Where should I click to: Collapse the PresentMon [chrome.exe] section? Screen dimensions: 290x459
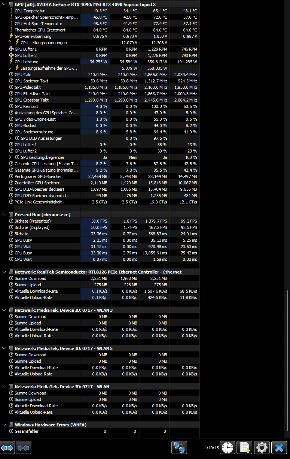pos(4,215)
